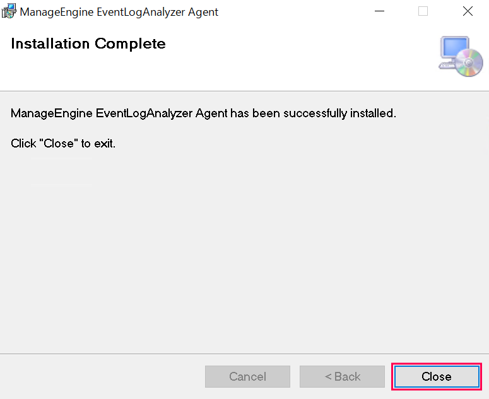Click the small keyboard in header graphic
The height and width of the screenshot is (399, 489).
(x=447, y=66)
